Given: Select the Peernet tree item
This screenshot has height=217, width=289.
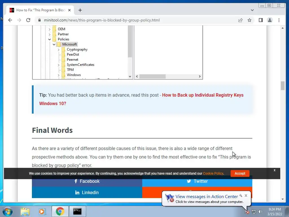Looking at the screenshot, I should click(x=73, y=60).
